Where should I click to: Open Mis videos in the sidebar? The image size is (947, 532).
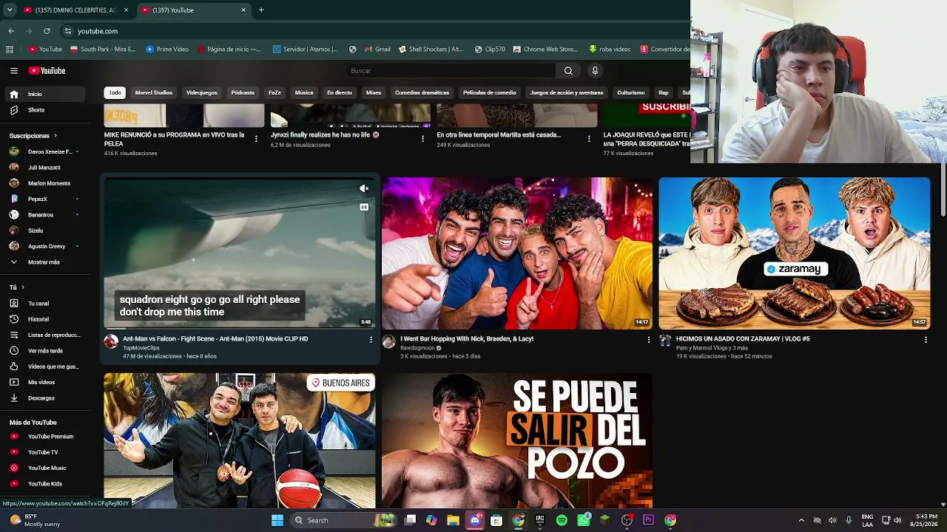coord(44,382)
